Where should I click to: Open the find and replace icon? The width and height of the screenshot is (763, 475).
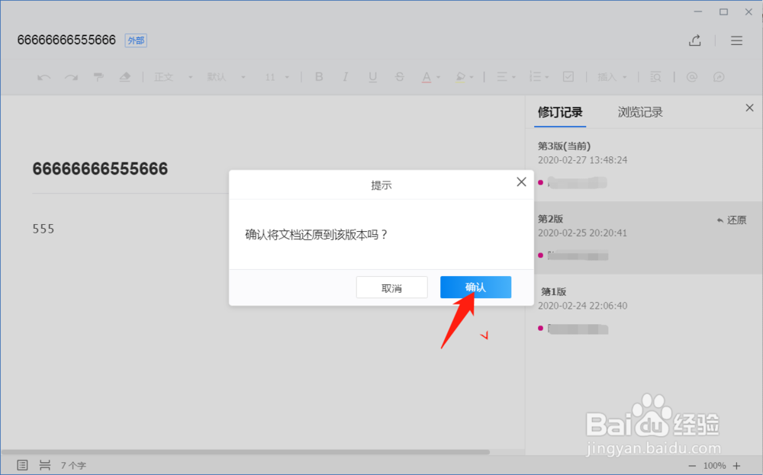coord(656,76)
